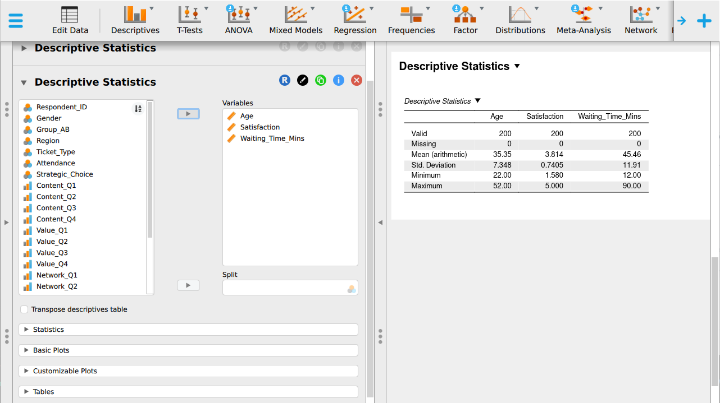The width and height of the screenshot is (720, 403).
Task: Expand the Basic Plots section
Action: 188,350
